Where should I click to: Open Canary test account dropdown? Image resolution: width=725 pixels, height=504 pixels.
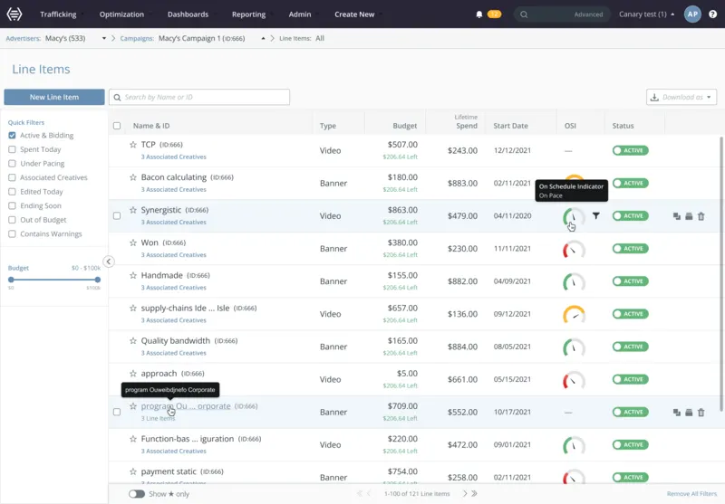pyautogui.click(x=646, y=14)
